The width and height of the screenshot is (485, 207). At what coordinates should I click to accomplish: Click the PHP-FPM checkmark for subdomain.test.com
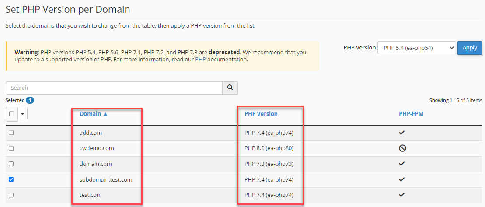[402, 179]
